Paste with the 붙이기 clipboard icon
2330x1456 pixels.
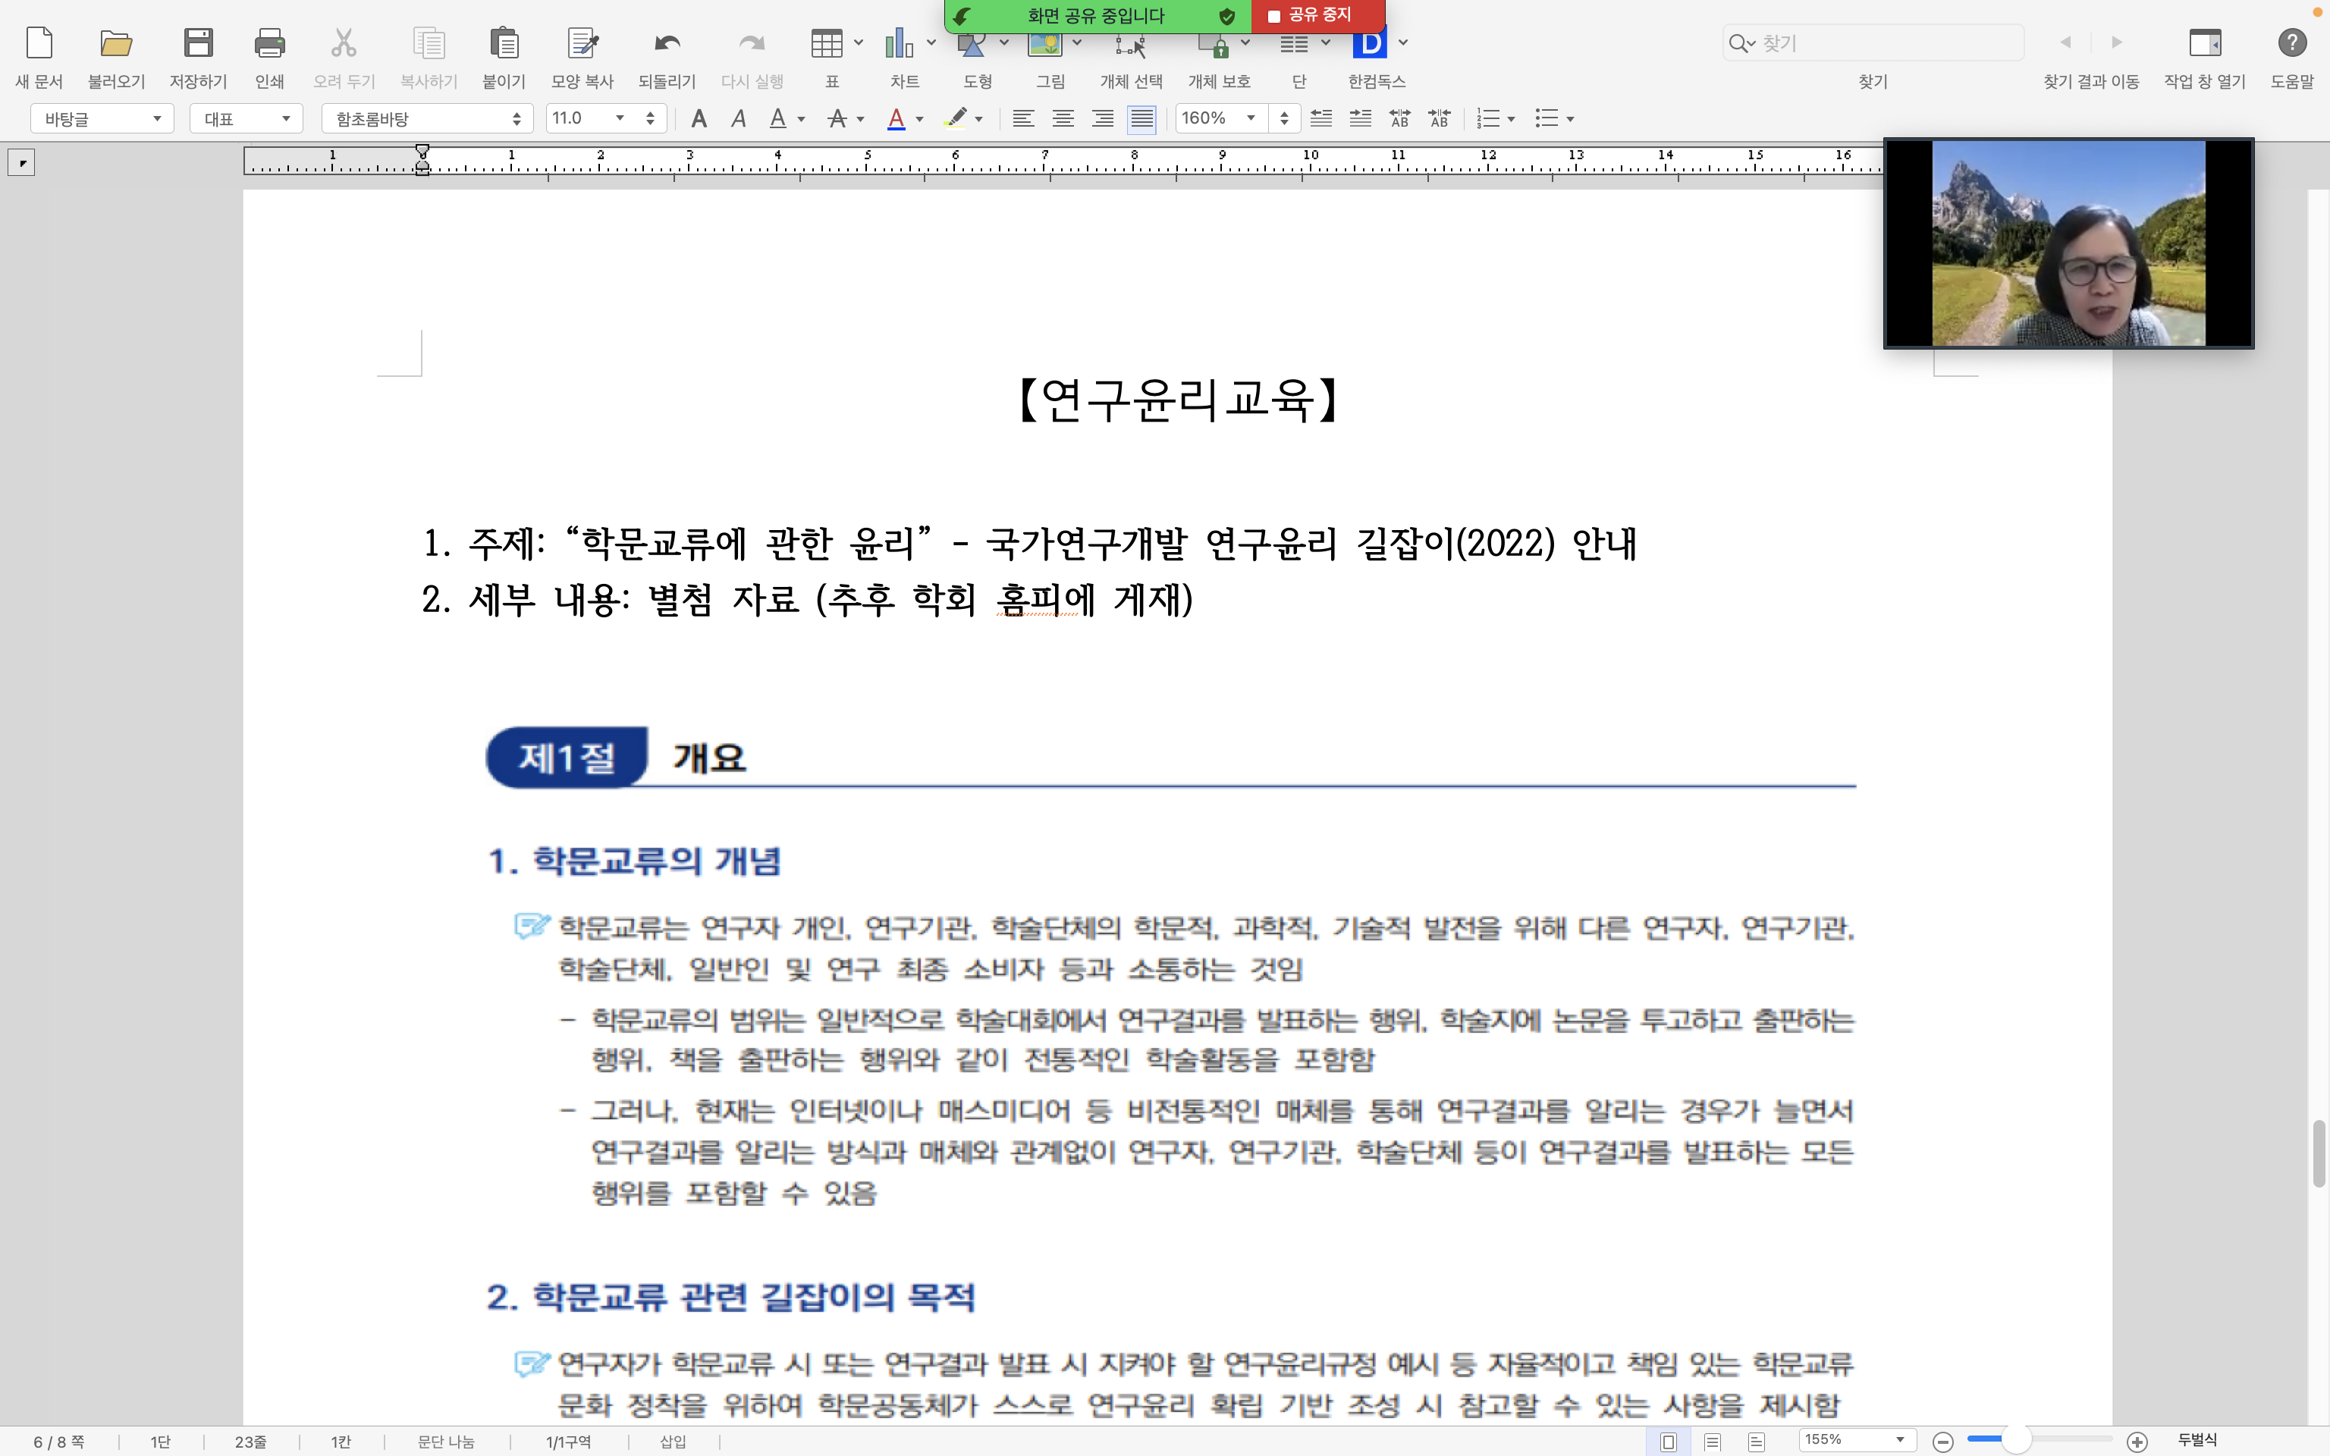coord(504,43)
